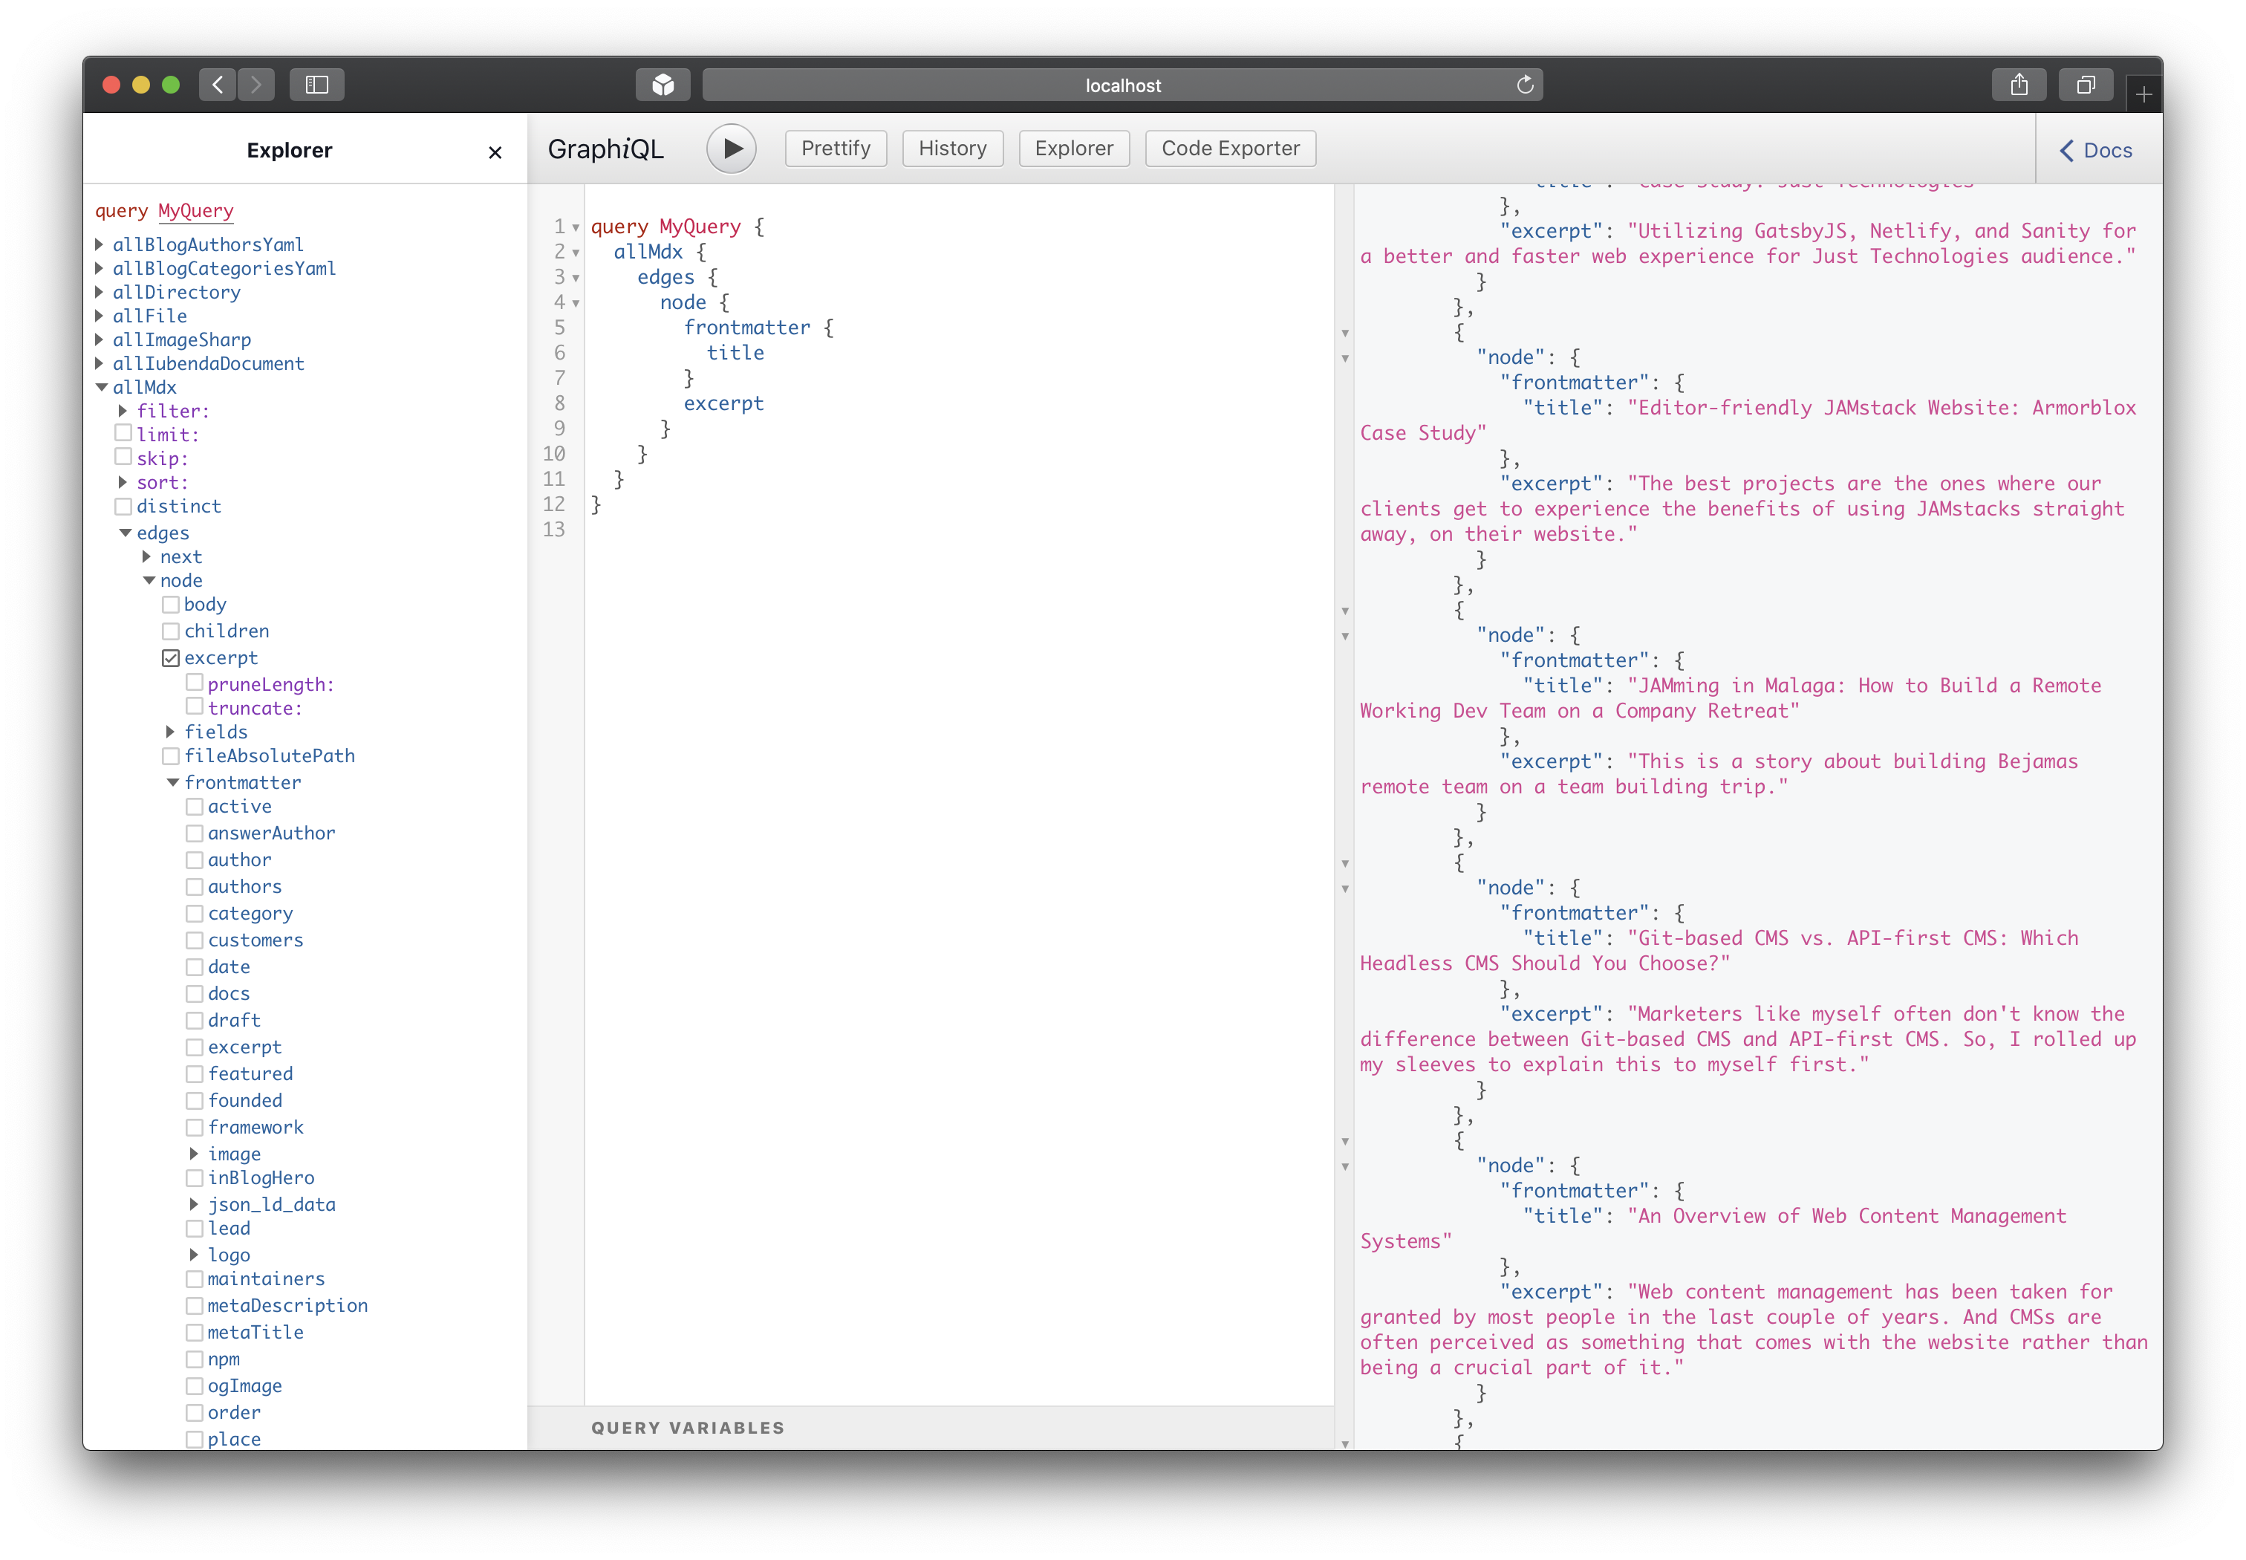This screenshot has height=1560, width=2246.
Task: Click the browser forward arrow
Action: 256,85
